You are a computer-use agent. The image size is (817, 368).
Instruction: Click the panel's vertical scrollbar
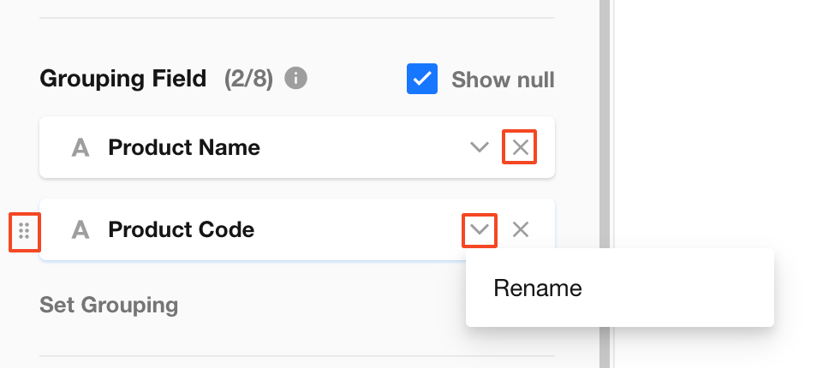pyautogui.click(x=605, y=184)
